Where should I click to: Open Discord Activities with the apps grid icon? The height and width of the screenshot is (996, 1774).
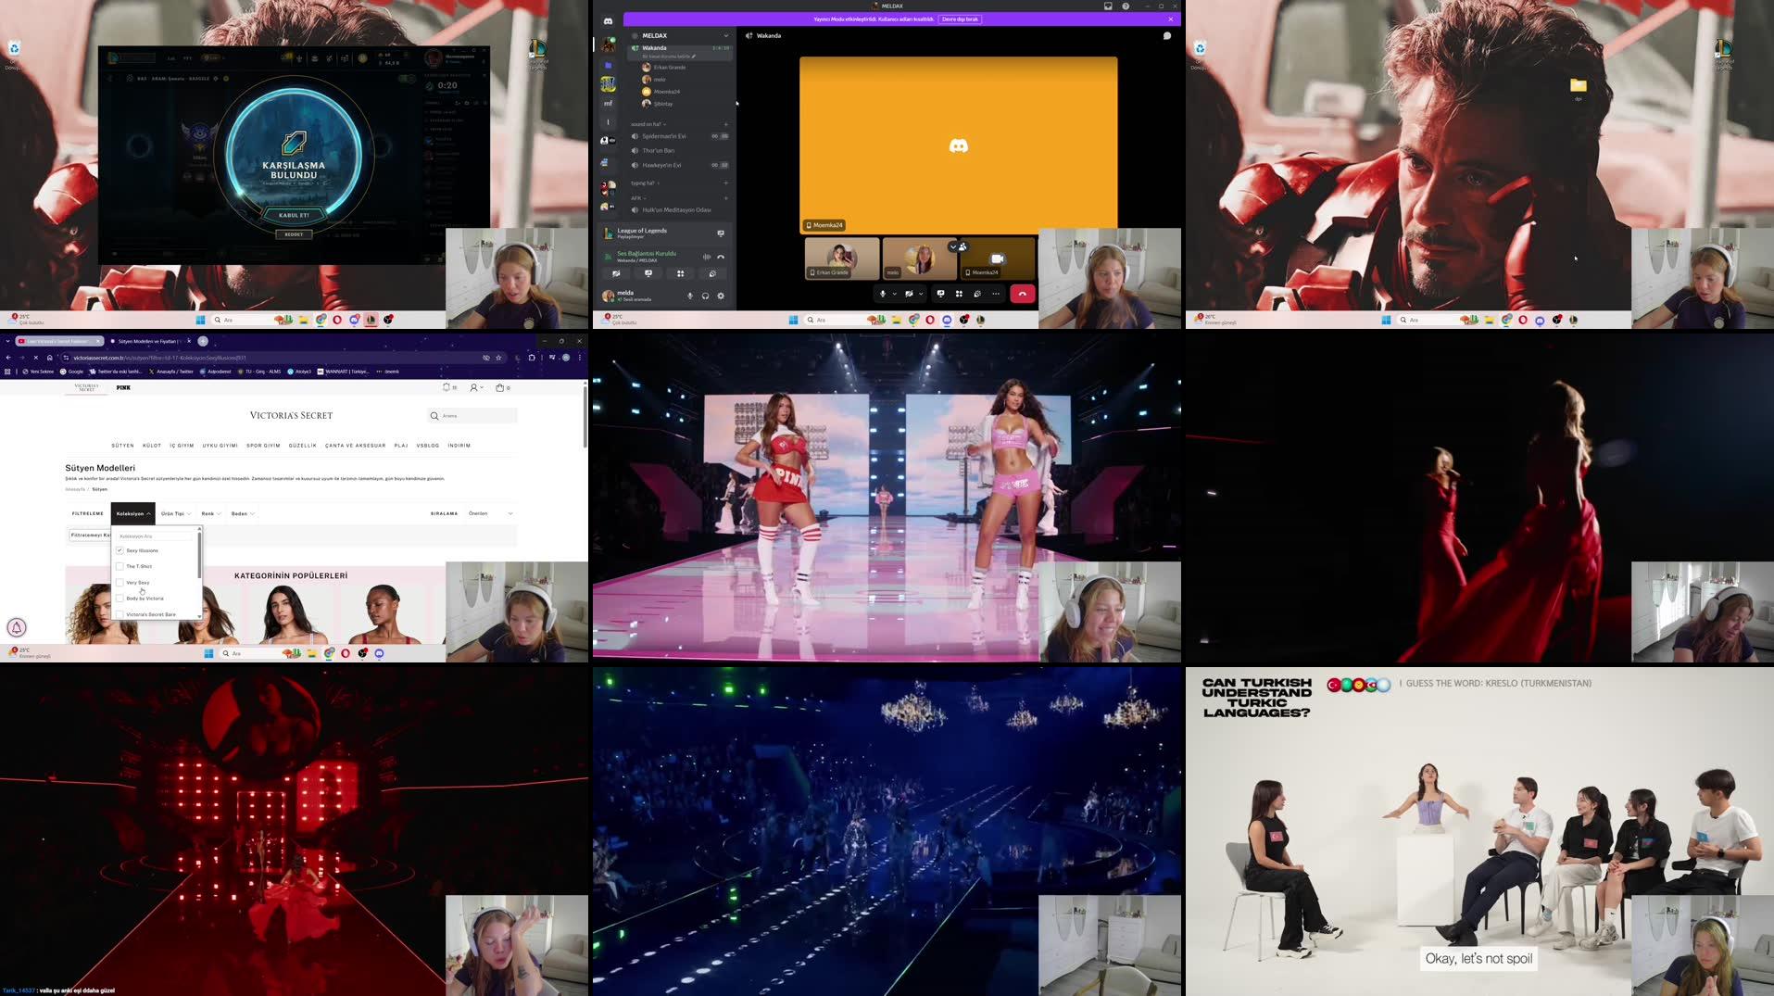coord(960,293)
